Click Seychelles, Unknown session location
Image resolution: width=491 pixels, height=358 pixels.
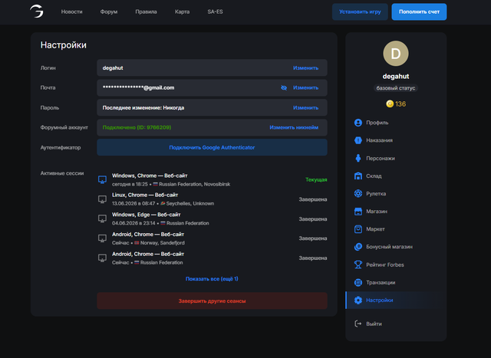click(x=190, y=203)
